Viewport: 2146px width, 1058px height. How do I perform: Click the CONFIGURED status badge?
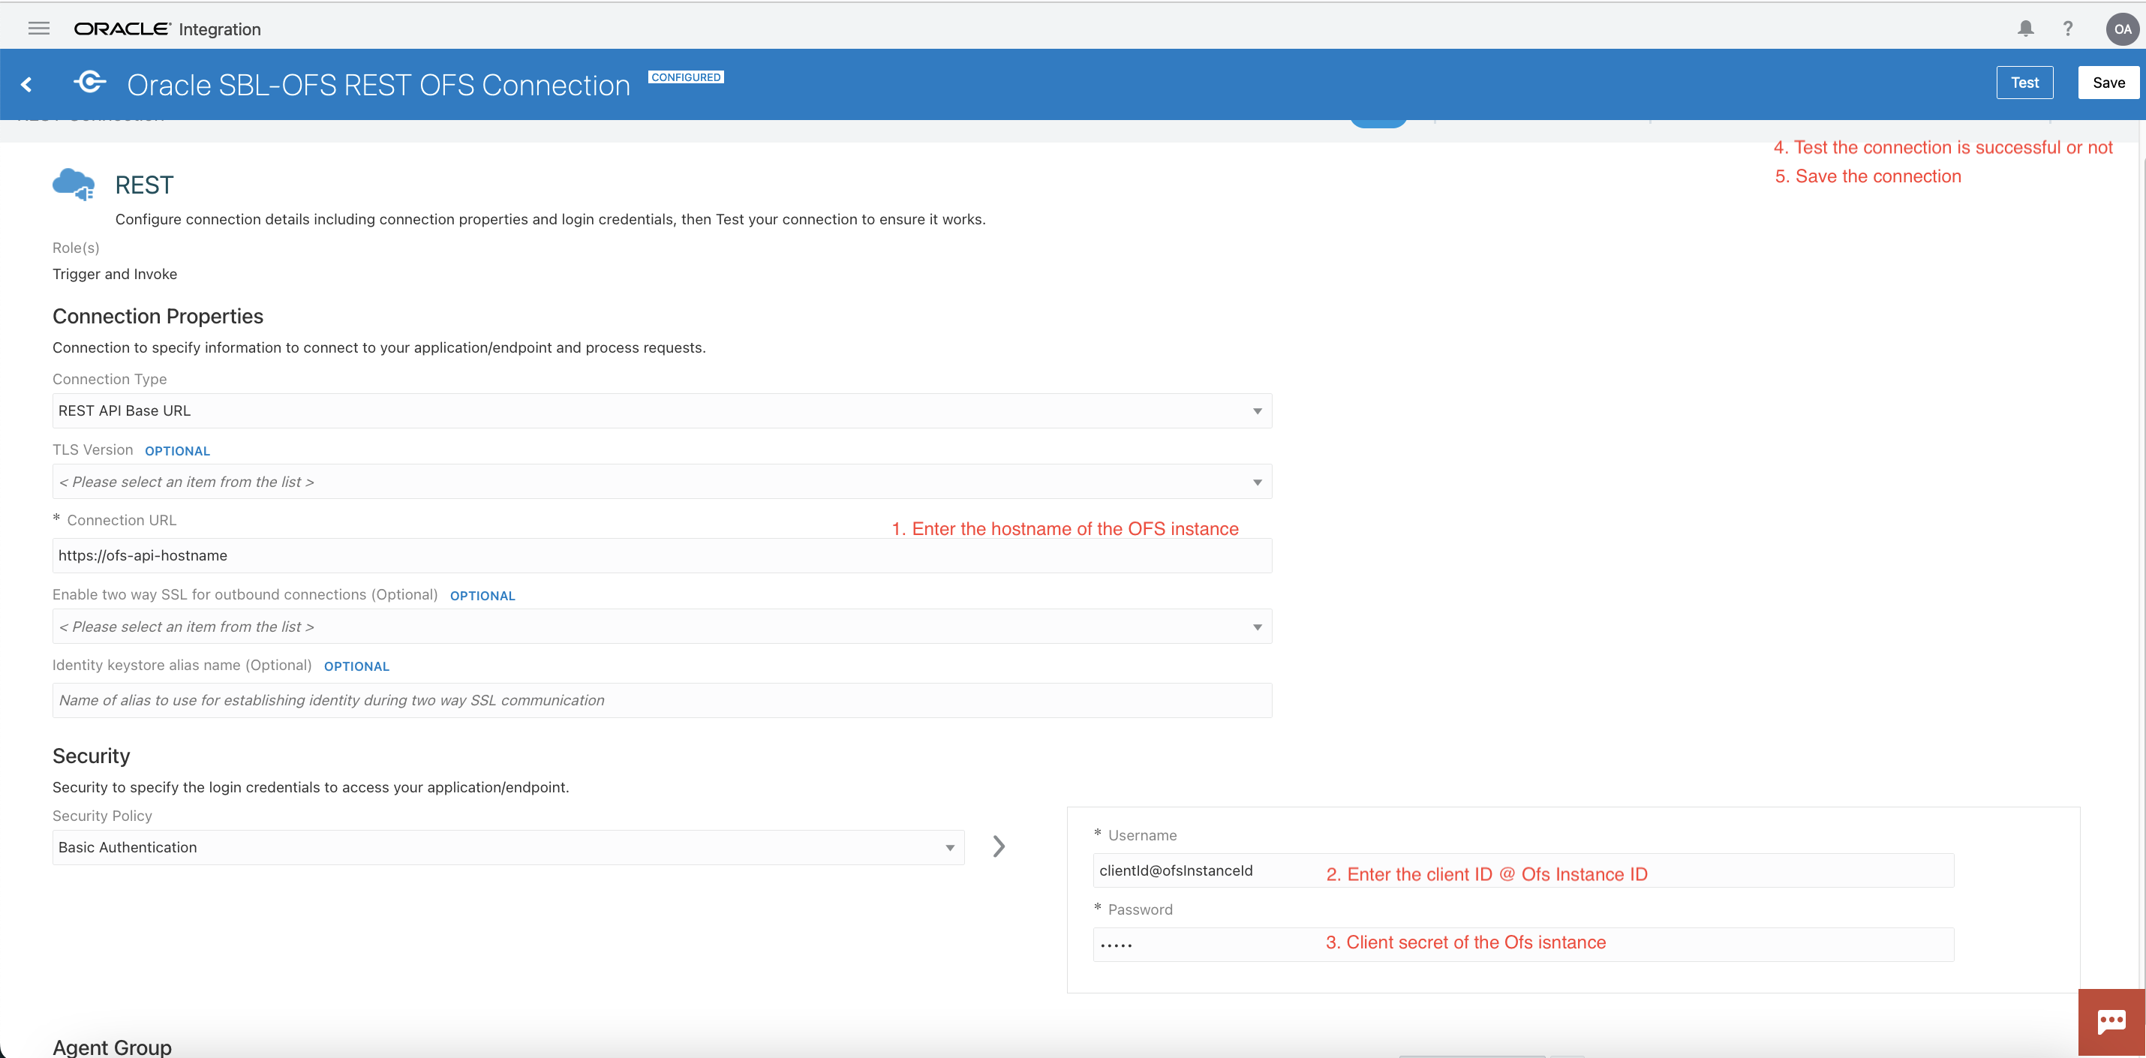(x=686, y=77)
